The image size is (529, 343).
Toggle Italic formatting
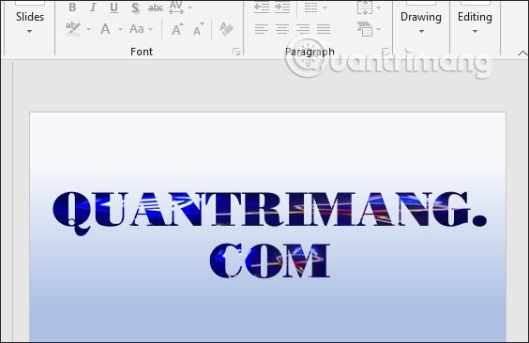coord(93,7)
